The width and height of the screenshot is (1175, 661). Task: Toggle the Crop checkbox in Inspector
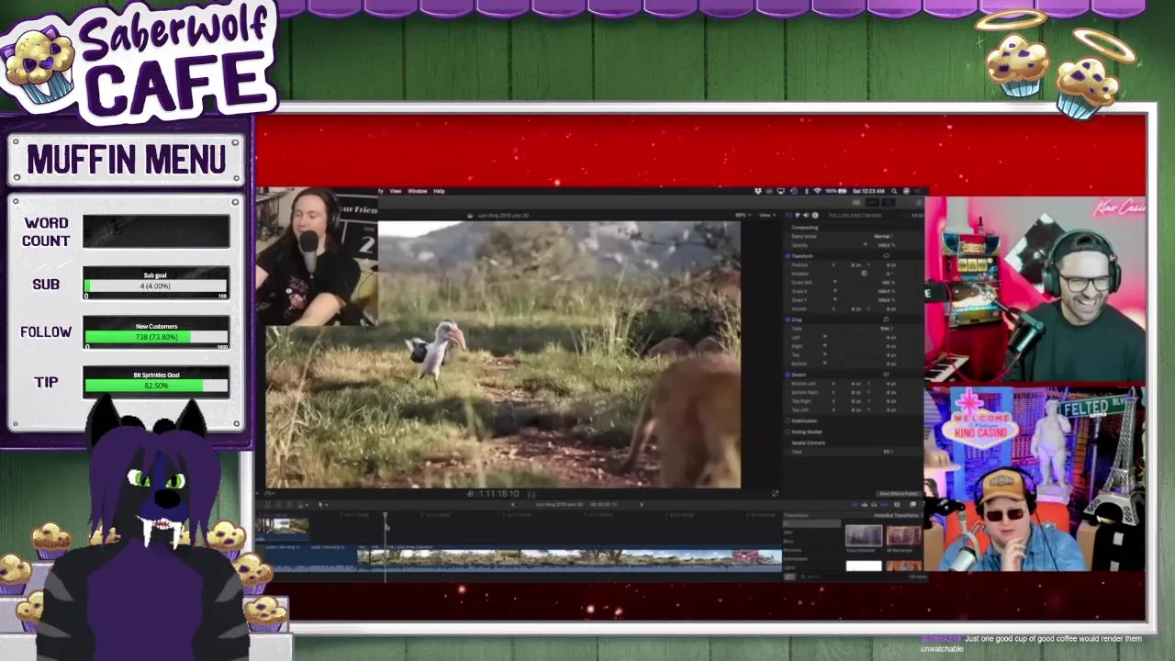(788, 319)
